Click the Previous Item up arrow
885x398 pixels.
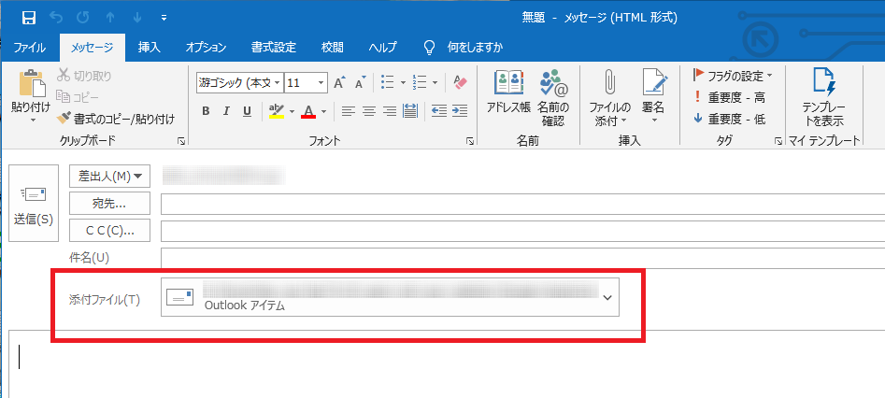(110, 18)
